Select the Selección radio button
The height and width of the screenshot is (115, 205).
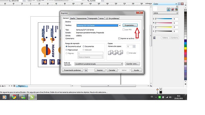(84, 50)
